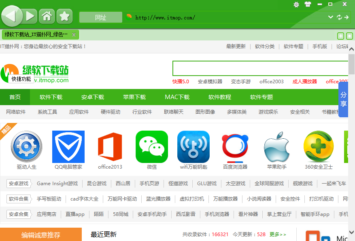Open the office2013 app icon
This screenshot has height=241, width=355.
pyautogui.click(x=110, y=146)
